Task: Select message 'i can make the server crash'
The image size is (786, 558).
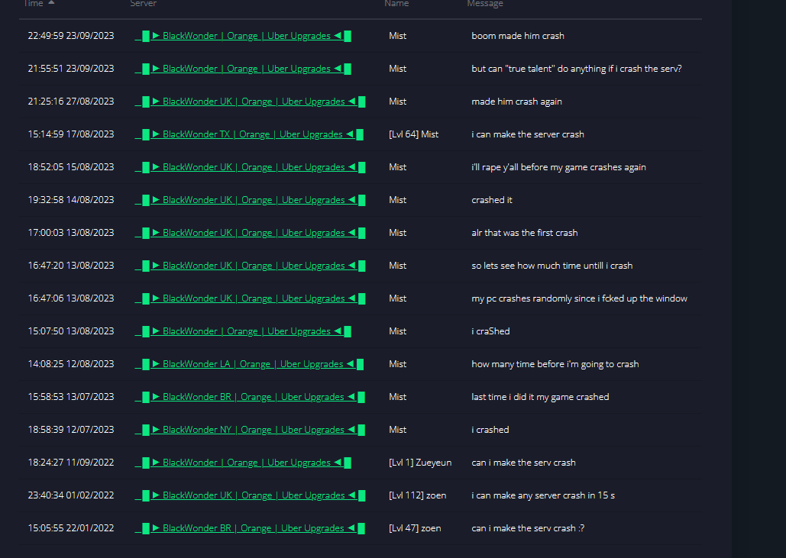Action: [x=528, y=134]
